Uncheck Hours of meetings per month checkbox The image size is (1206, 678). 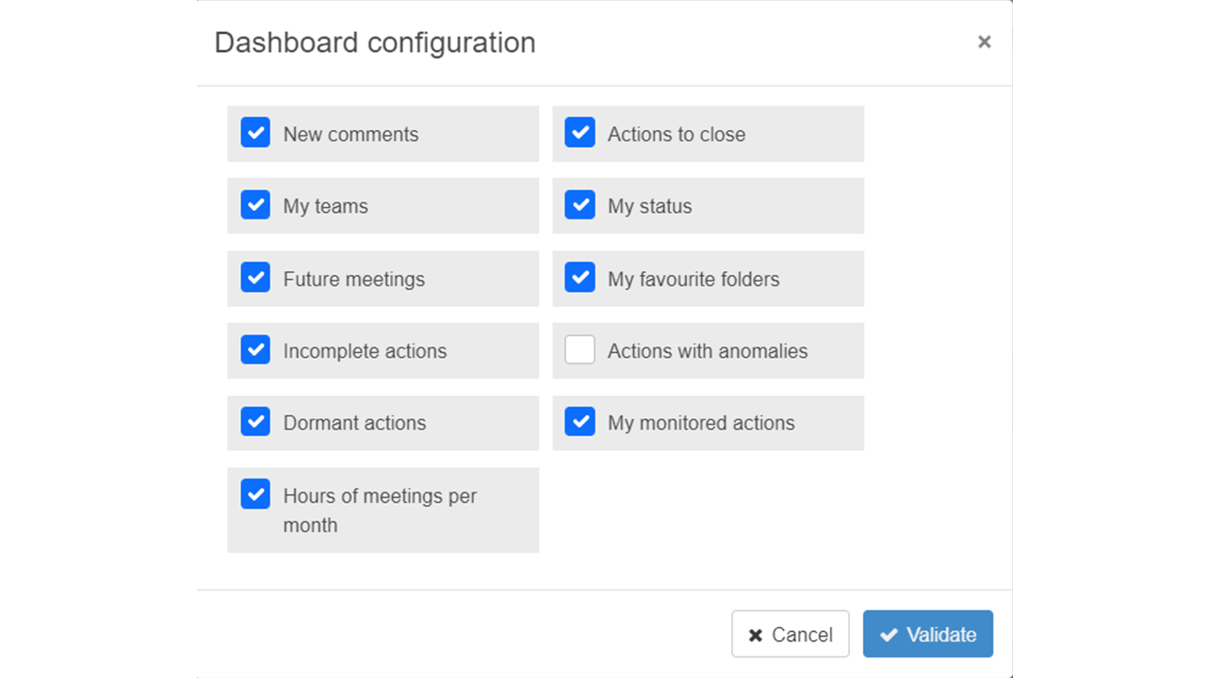coord(255,494)
